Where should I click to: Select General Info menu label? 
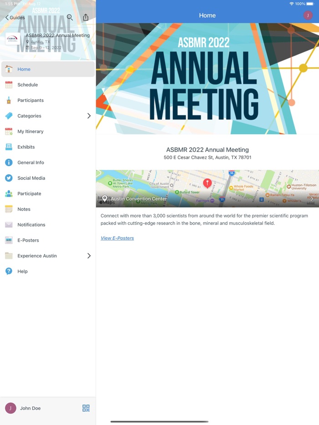point(31,162)
